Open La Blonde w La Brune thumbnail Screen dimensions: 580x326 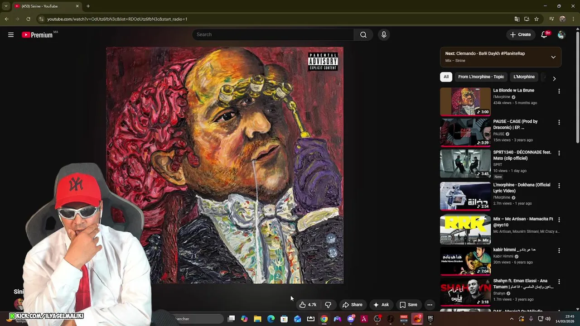(x=465, y=101)
